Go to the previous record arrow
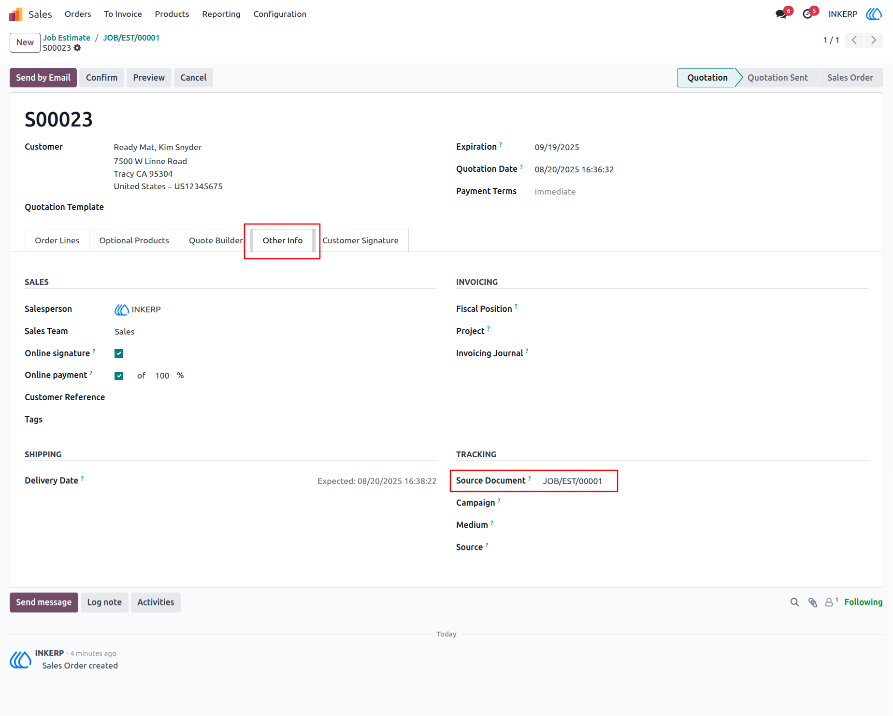893x716 pixels. coord(854,40)
